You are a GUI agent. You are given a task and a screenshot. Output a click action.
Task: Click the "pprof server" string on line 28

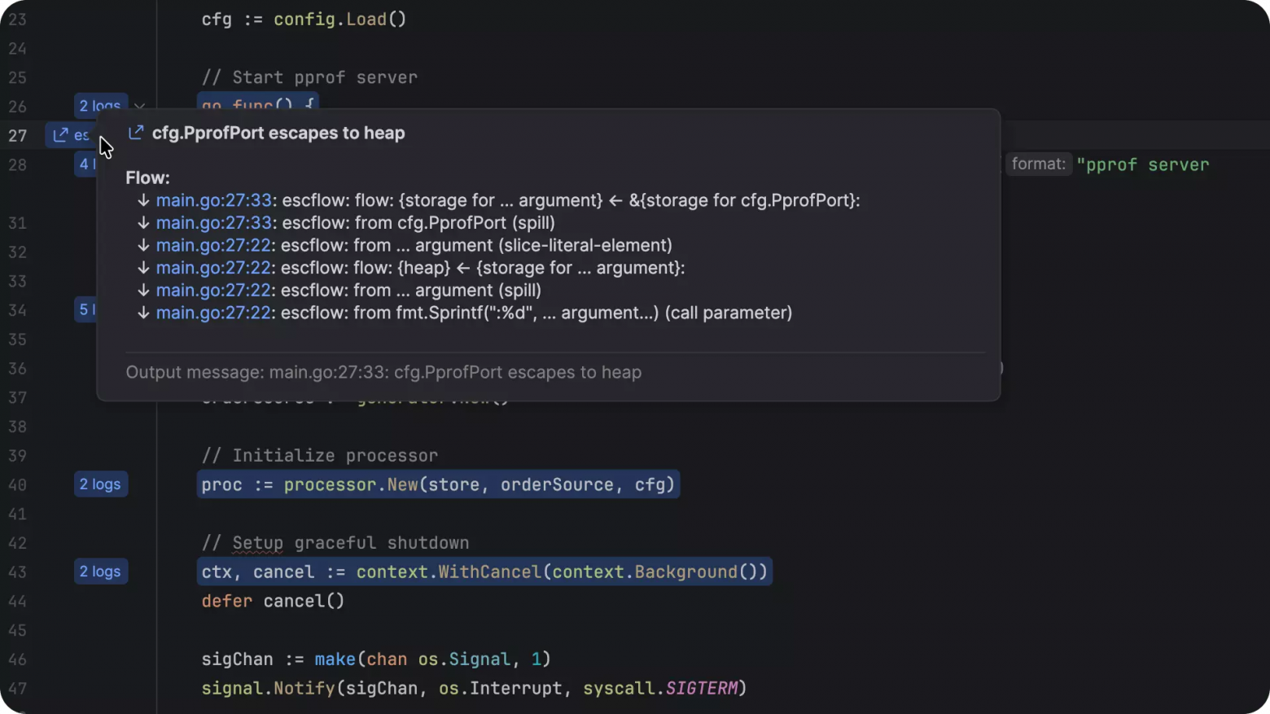click(x=1143, y=164)
